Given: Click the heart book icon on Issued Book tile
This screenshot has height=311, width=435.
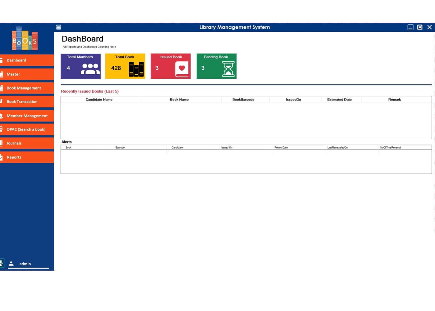Looking at the screenshot, I should (x=182, y=69).
